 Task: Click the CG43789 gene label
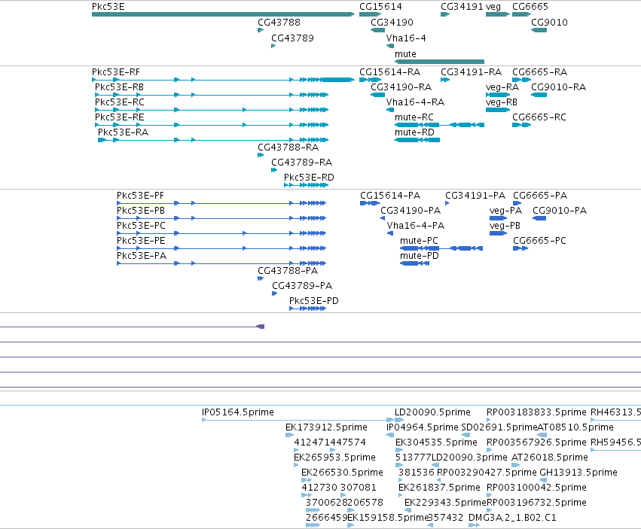292,38
